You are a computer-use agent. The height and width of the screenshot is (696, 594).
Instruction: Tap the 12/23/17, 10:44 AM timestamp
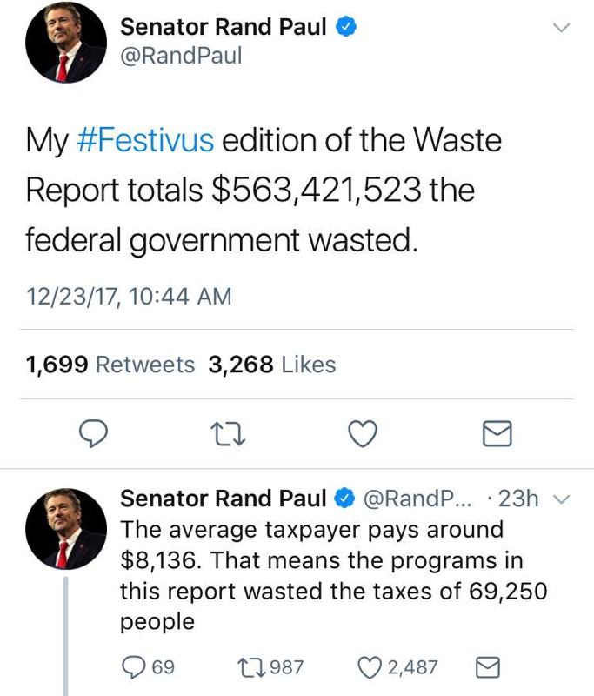point(129,297)
